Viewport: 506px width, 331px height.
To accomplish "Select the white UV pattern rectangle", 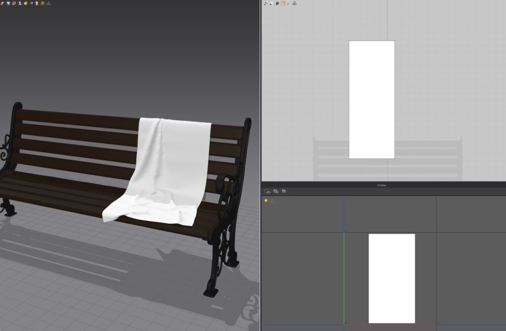I will pos(372,99).
